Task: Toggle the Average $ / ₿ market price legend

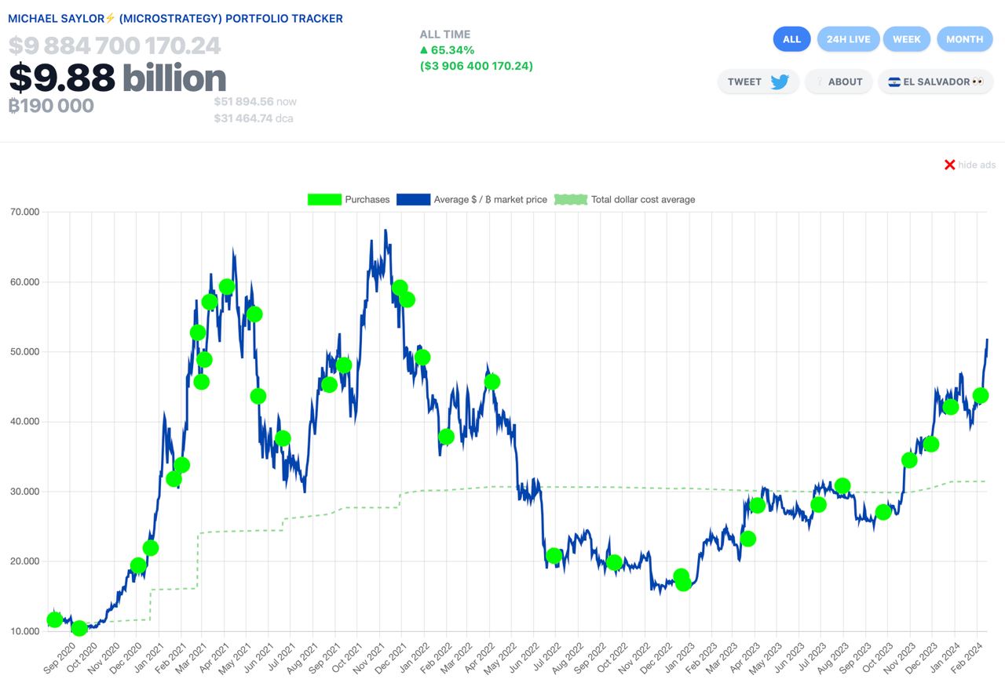Action: pos(472,199)
